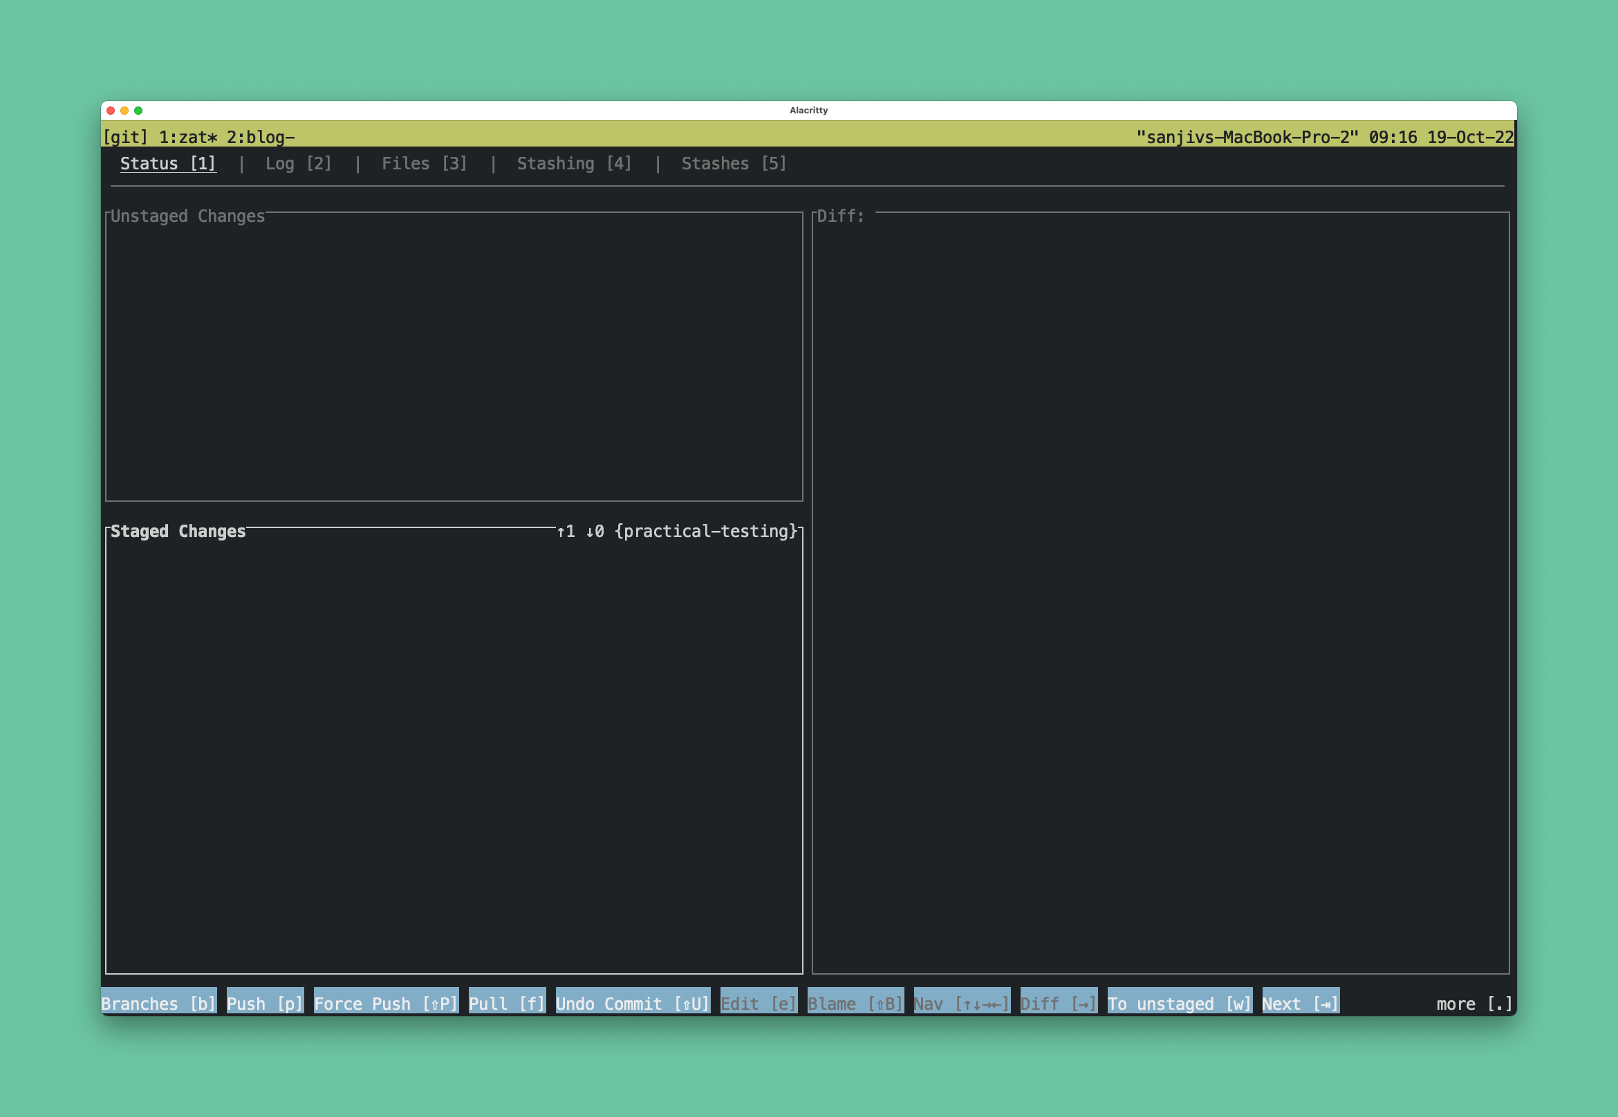The image size is (1618, 1117).
Task: Click To unstaged [w] command
Action: (x=1179, y=1004)
